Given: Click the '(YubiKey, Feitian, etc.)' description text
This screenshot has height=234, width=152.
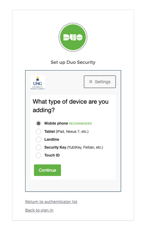Looking at the screenshot, I should click(85, 147).
